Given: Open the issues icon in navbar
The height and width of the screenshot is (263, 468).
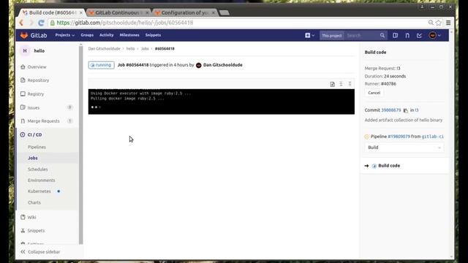Looking at the screenshot, I should click(x=395, y=36).
